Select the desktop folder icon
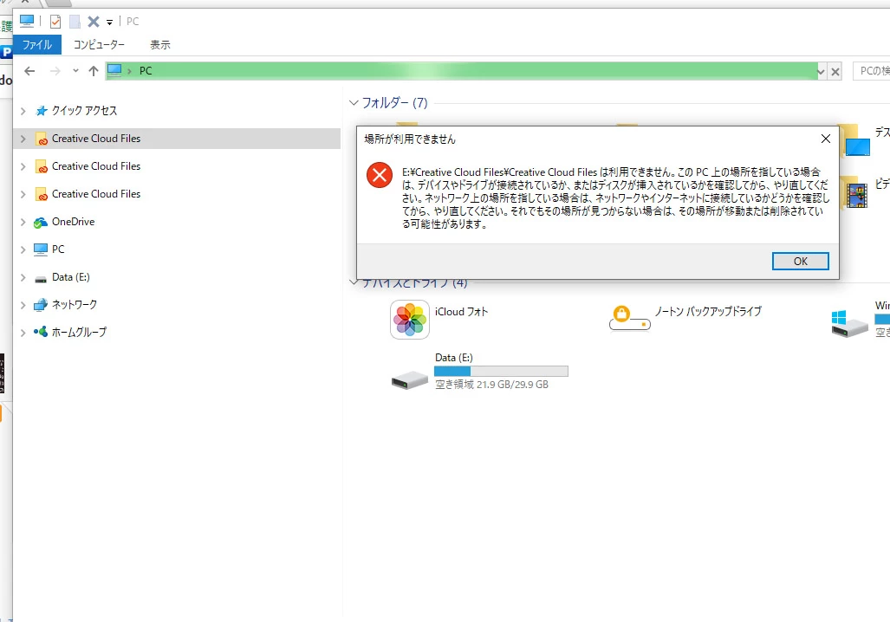The width and height of the screenshot is (890, 622). 854,140
